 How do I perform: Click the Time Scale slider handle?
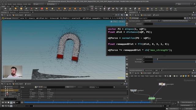[x=158, y=59]
